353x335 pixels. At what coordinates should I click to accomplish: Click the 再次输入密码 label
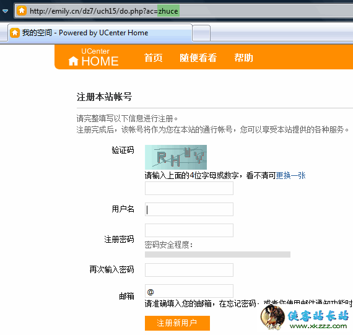click(x=111, y=269)
